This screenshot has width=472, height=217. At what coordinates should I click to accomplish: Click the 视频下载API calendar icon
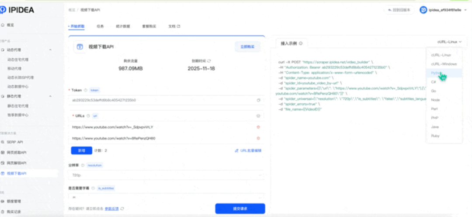click(x=80, y=47)
